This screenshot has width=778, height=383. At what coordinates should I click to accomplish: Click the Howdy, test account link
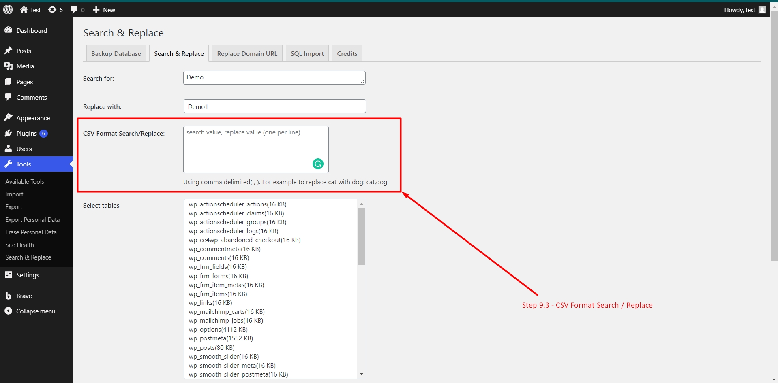coord(740,10)
